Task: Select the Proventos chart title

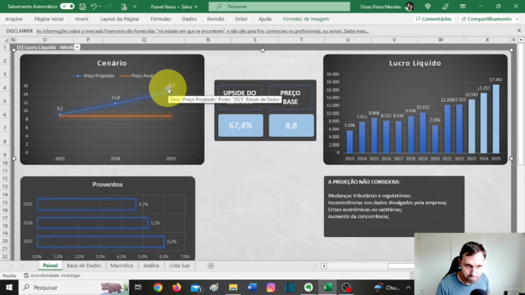Action: [107, 184]
